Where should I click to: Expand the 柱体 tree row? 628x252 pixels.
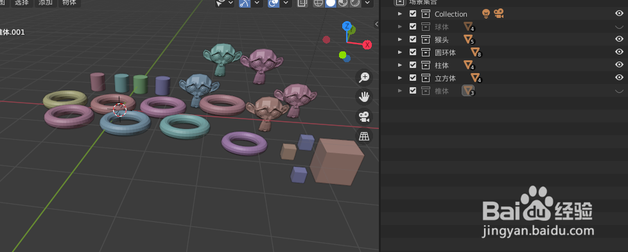pyautogui.click(x=399, y=65)
